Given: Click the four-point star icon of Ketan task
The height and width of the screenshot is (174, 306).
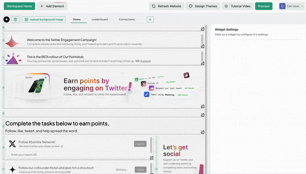Looking at the screenshot, I should 12,169.
